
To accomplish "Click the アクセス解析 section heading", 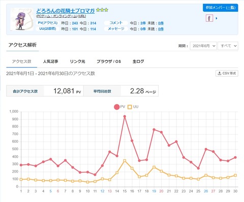I will (x=22, y=45).
